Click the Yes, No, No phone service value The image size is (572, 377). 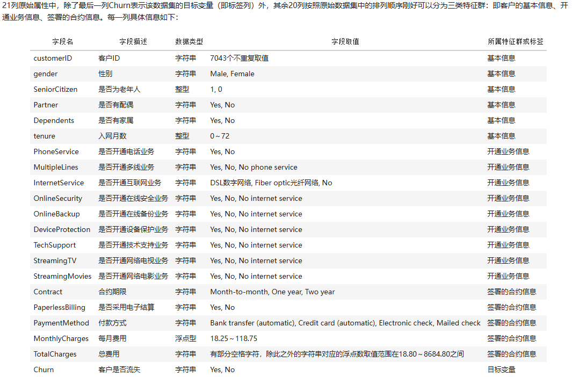[x=254, y=168]
